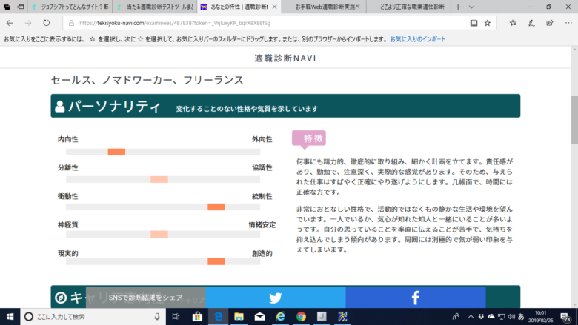
Task: Click the 現実的 創造的 scale marker
Action: tap(216, 261)
